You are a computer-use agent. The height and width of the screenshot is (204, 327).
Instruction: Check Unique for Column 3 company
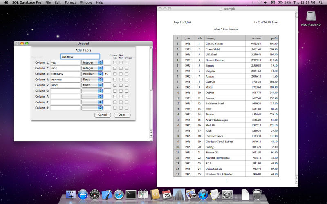point(127,74)
